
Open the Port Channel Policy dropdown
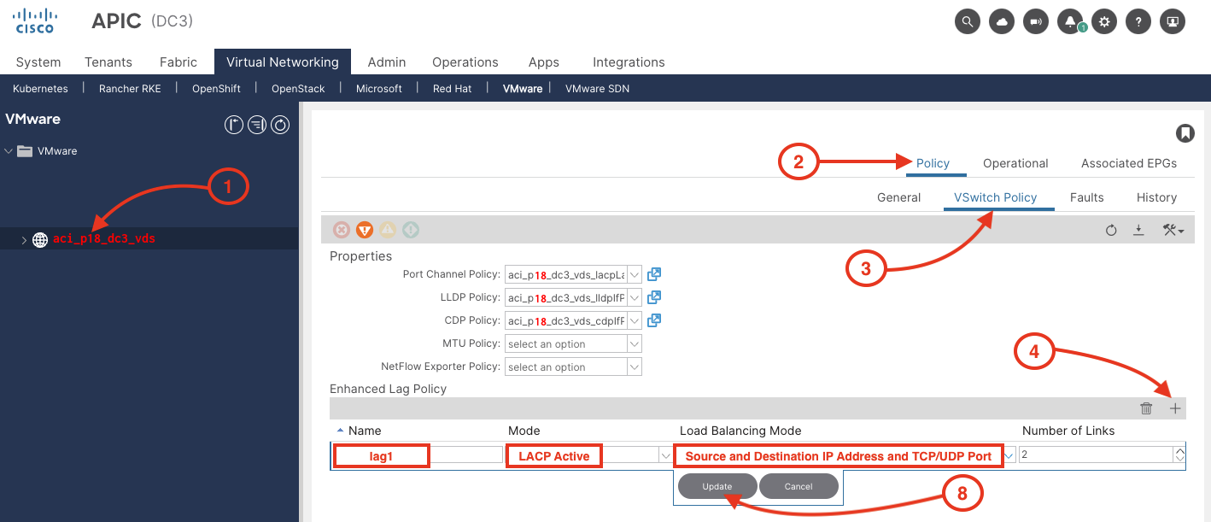634,274
